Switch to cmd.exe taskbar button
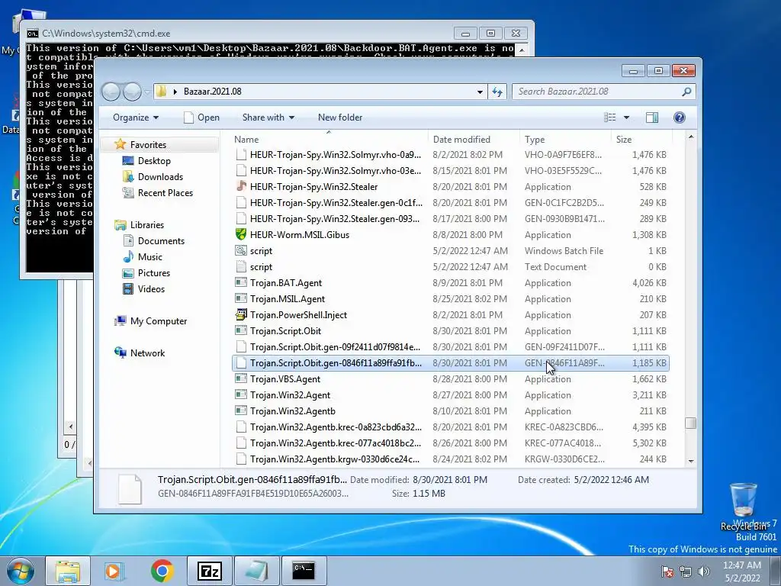 click(x=304, y=571)
